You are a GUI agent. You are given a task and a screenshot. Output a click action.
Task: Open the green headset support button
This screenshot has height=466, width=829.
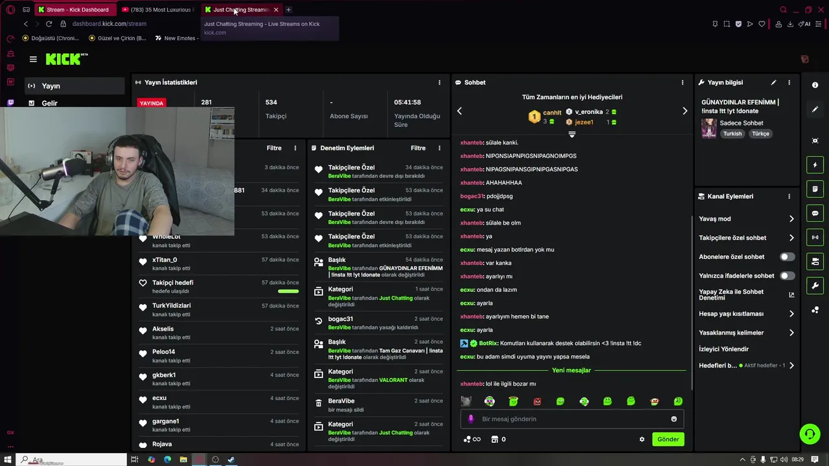[x=810, y=434]
